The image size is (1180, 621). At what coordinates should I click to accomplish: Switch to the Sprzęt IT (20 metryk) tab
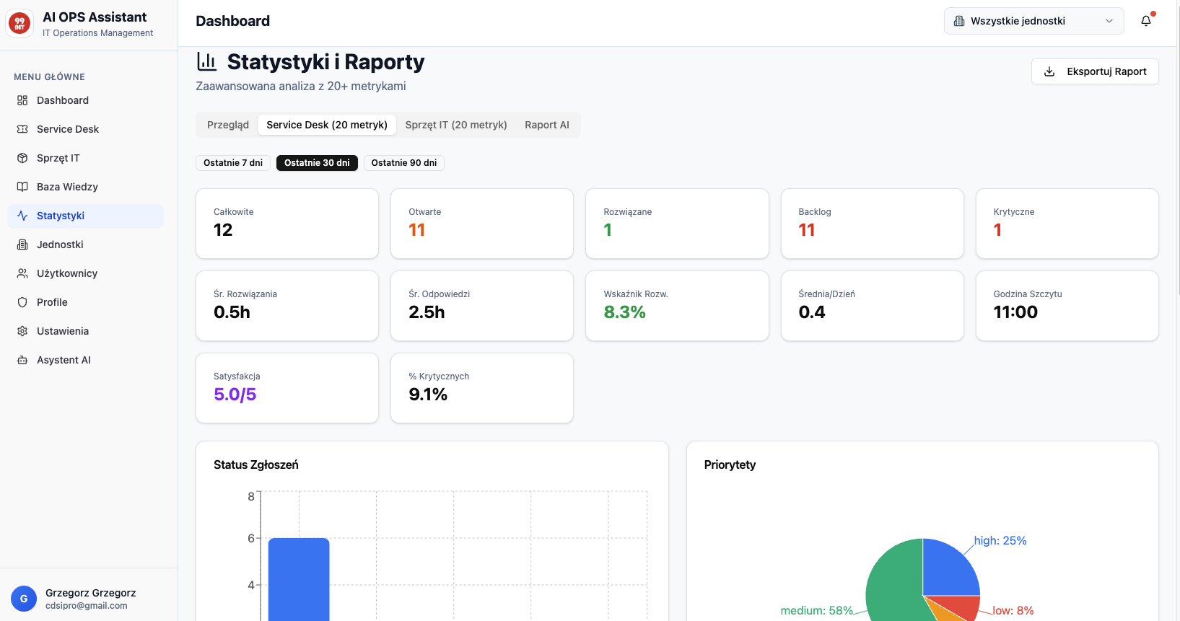pos(455,125)
